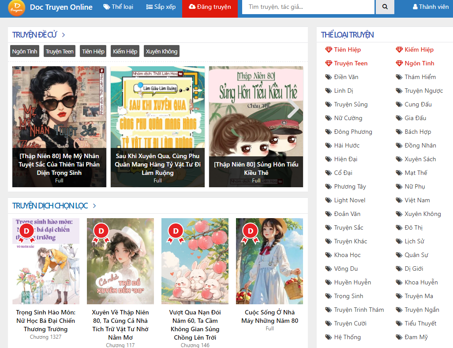The image size is (453, 348).
Task: Open the Gia Đấu genre link
Action: [x=415, y=118]
